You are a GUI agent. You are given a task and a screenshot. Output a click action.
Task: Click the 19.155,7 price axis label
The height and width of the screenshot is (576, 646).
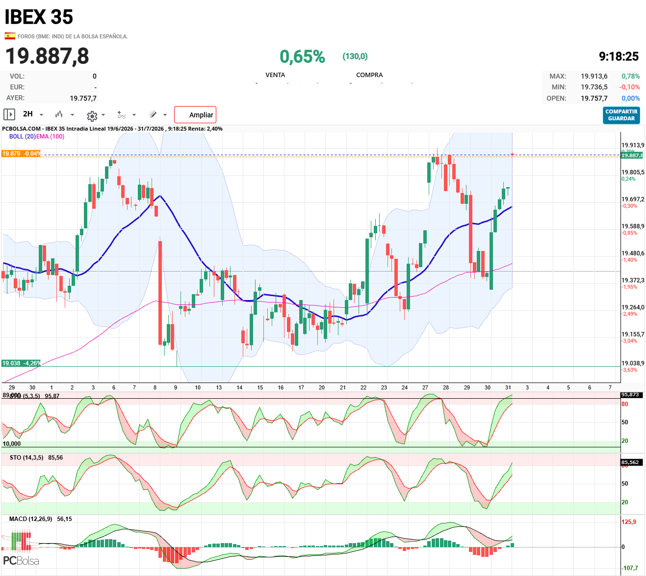point(633,334)
